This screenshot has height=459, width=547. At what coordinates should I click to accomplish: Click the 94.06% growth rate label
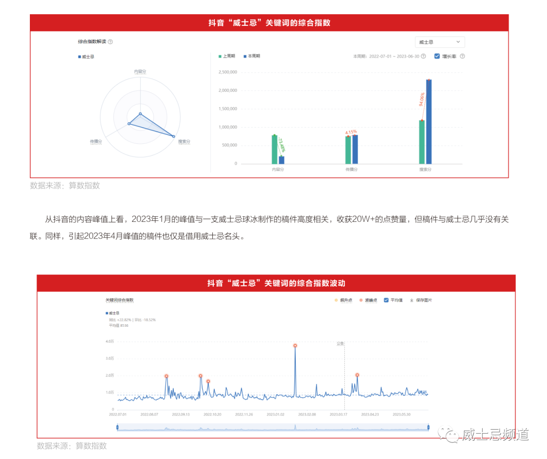click(422, 99)
